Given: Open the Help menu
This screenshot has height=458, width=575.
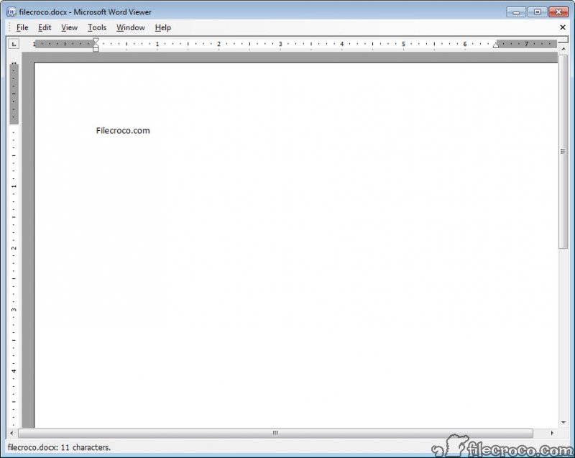Looking at the screenshot, I should 163,27.
